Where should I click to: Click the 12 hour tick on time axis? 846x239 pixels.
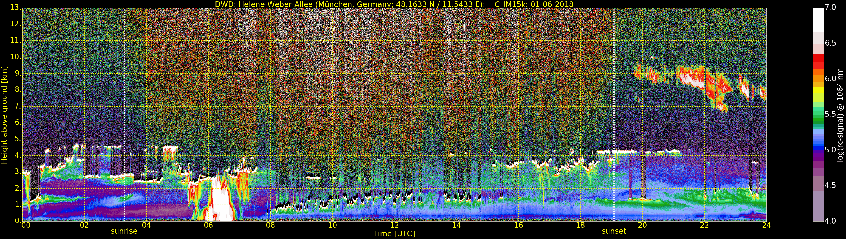point(395,225)
